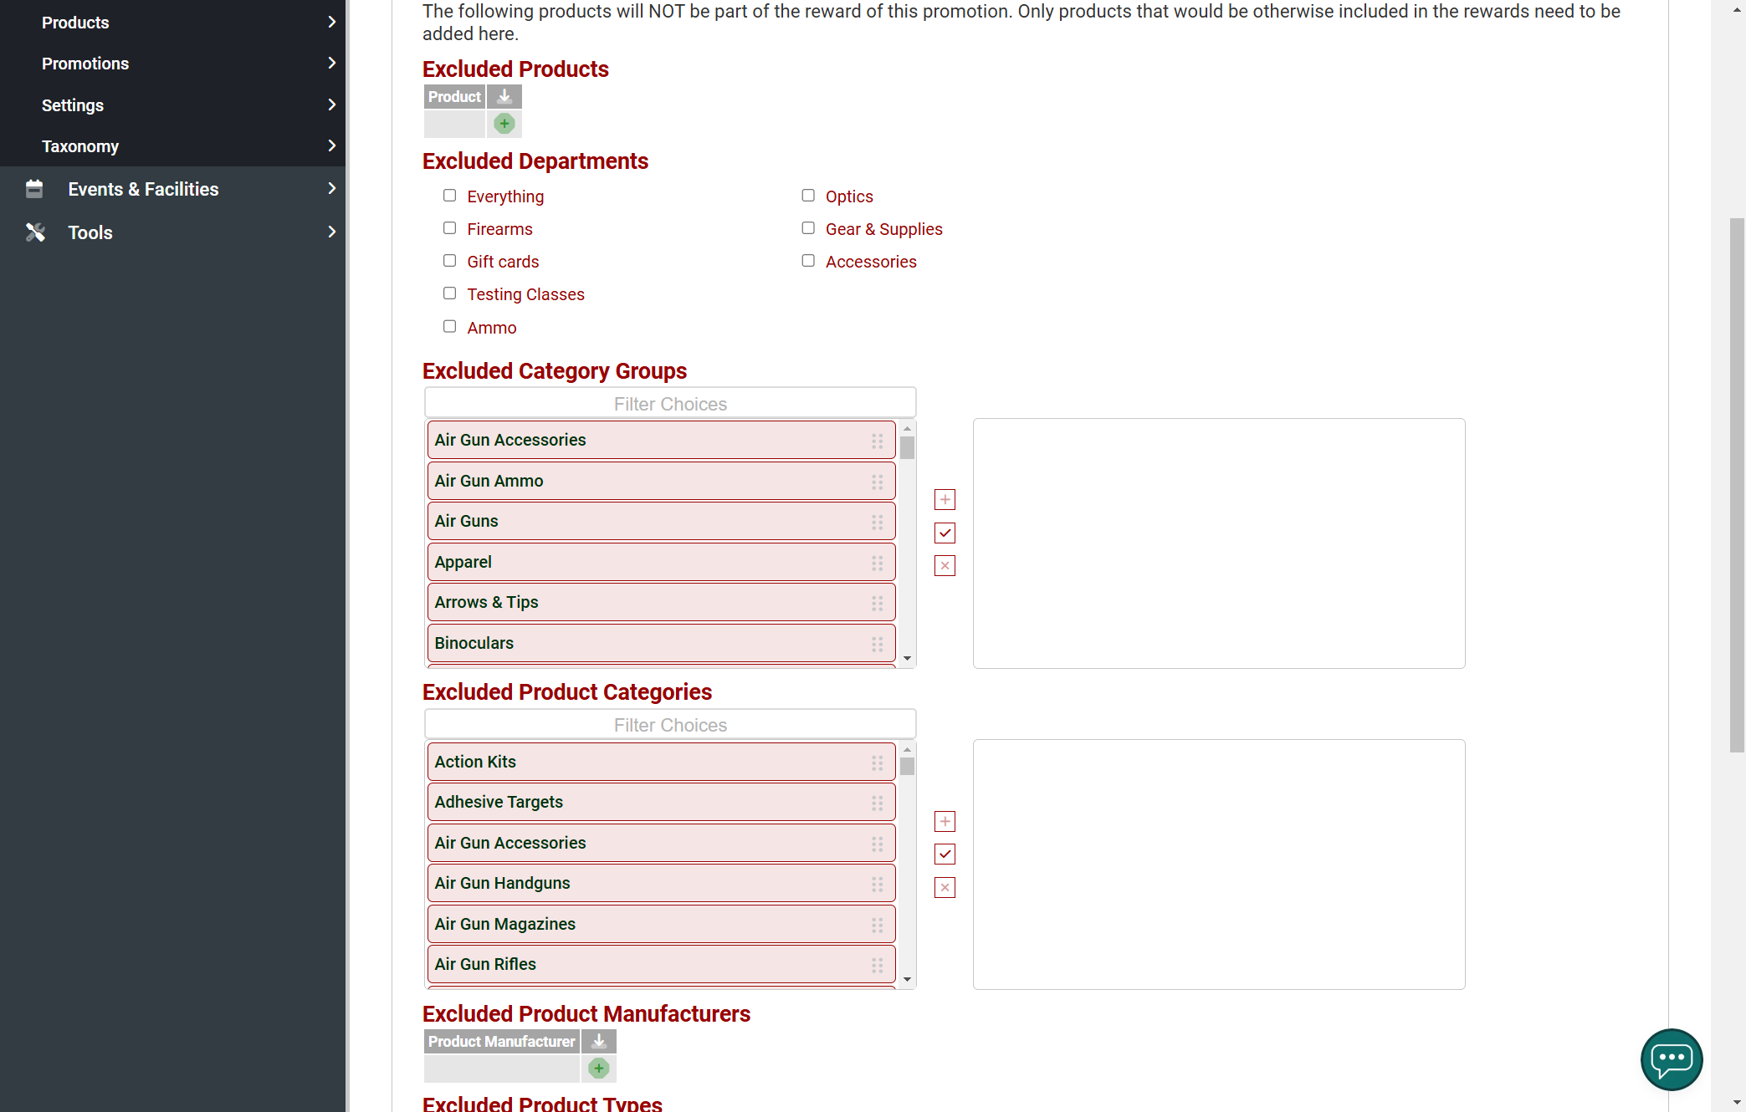Click the main page vertical scrollbar
The height and width of the screenshot is (1112, 1746).
click(x=1738, y=485)
